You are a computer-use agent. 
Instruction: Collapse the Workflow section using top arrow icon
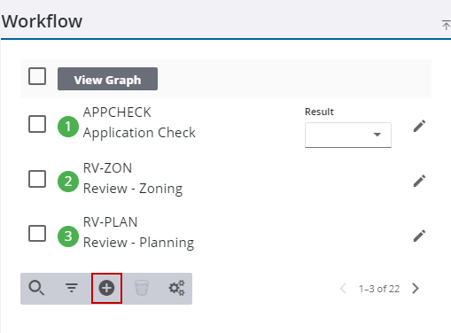pos(446,25)
